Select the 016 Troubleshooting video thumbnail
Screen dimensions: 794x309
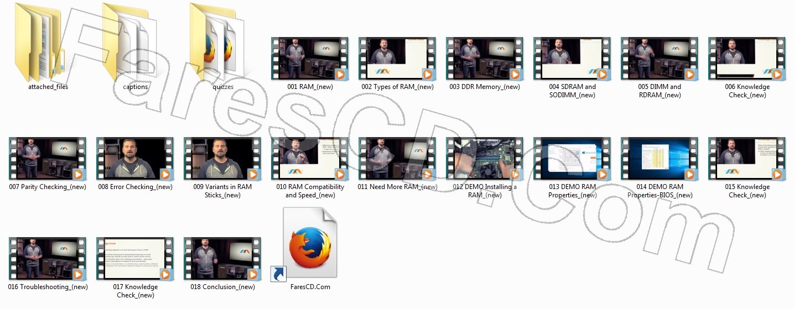pyautogui.click(x=48, y=259)
